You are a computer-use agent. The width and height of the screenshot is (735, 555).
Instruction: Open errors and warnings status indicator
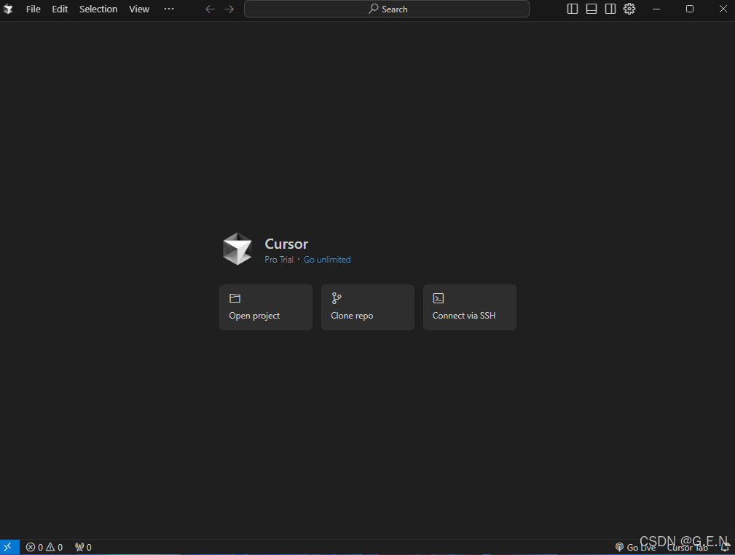44,547
